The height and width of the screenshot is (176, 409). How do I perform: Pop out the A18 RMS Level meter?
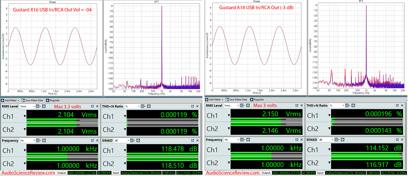[297, 105]
